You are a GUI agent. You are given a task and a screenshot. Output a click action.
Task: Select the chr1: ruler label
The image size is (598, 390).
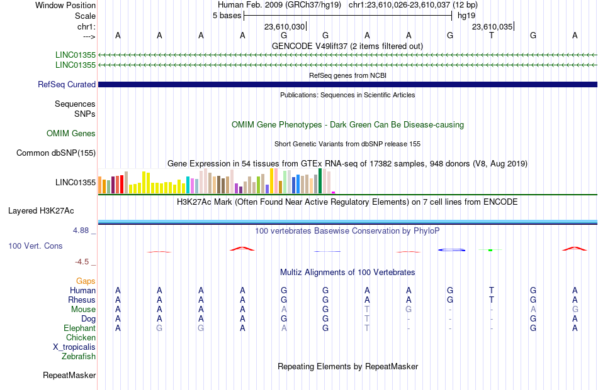pos(86,26)
